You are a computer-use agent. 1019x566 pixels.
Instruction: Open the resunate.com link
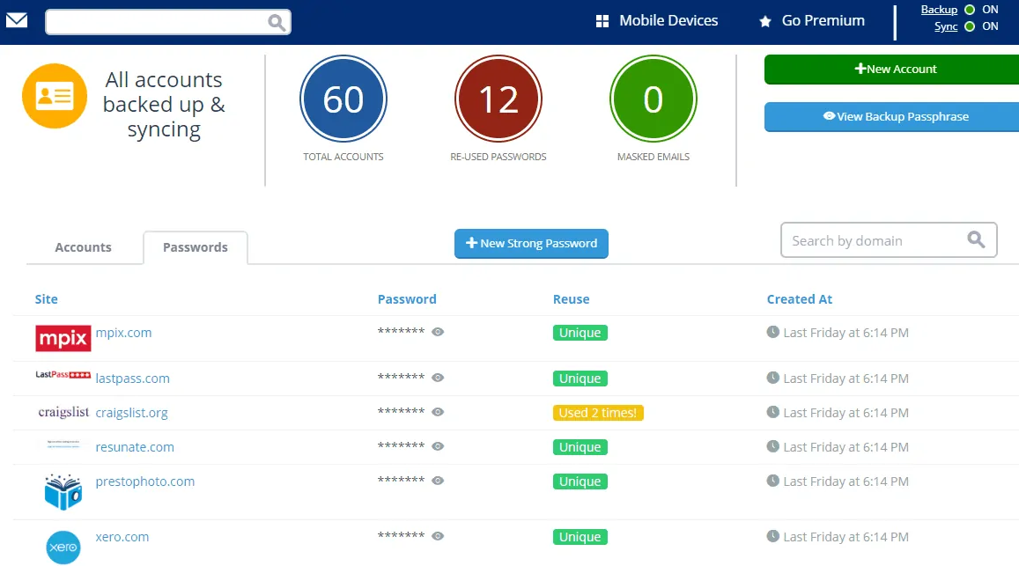(135, 447)
